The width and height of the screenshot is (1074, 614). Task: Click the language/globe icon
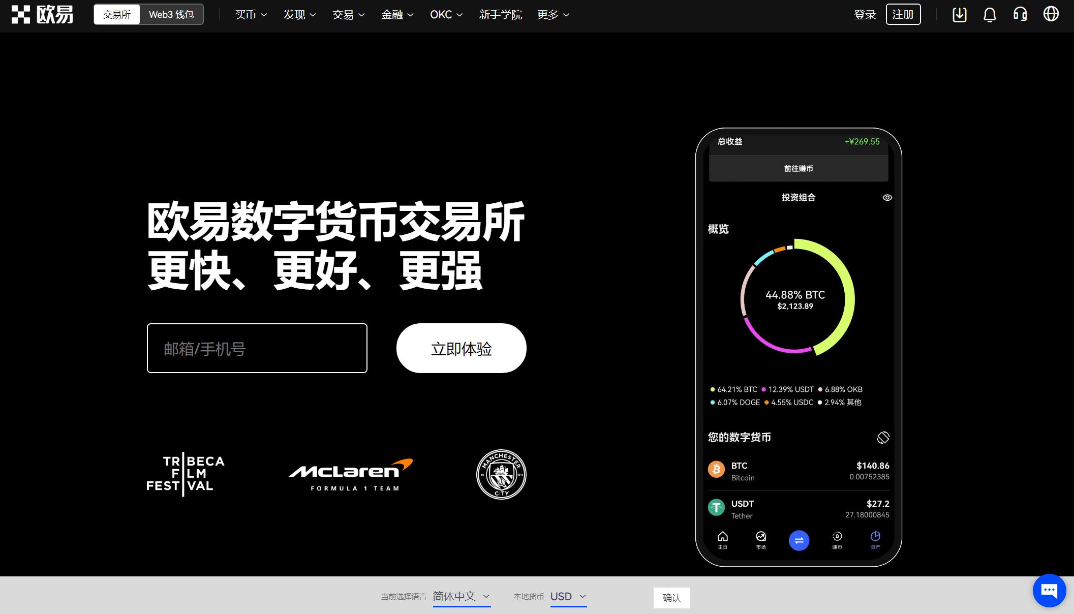pos(1052,14)
